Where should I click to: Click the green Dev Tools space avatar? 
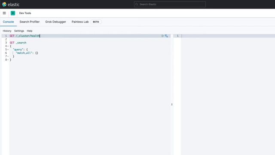(x=13, y=13)
